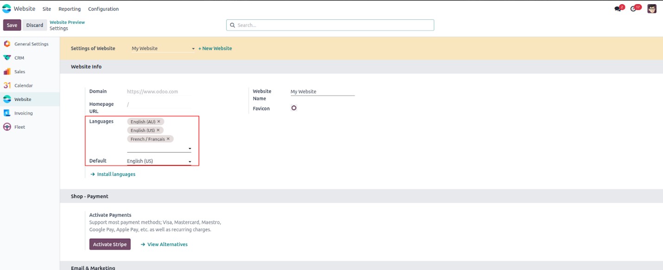Click the settings Search field
The height and width of the screenshot is (270, 663).
pos(330,25)
